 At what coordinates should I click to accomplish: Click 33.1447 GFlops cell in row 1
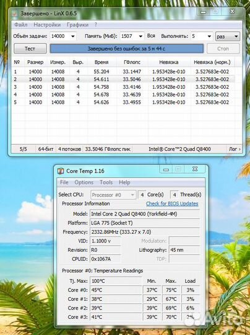pos(132,71)
